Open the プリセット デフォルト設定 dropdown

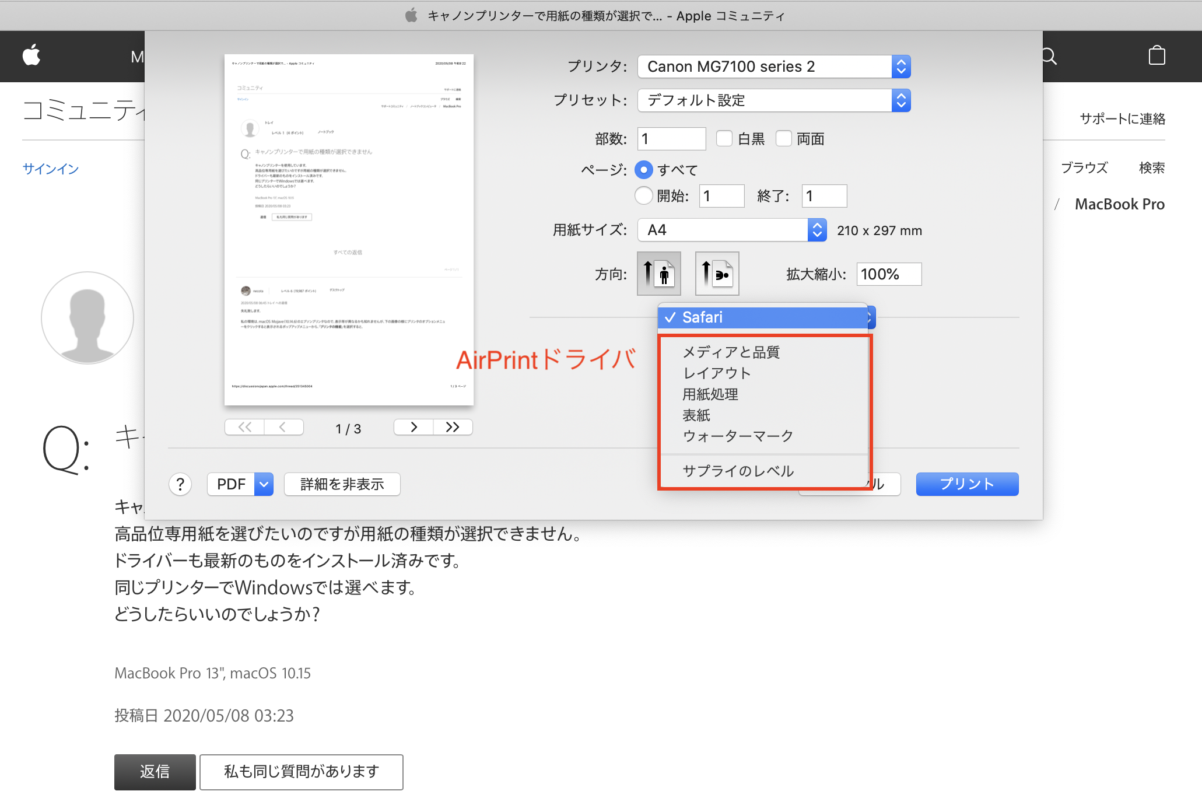(773, 100)
